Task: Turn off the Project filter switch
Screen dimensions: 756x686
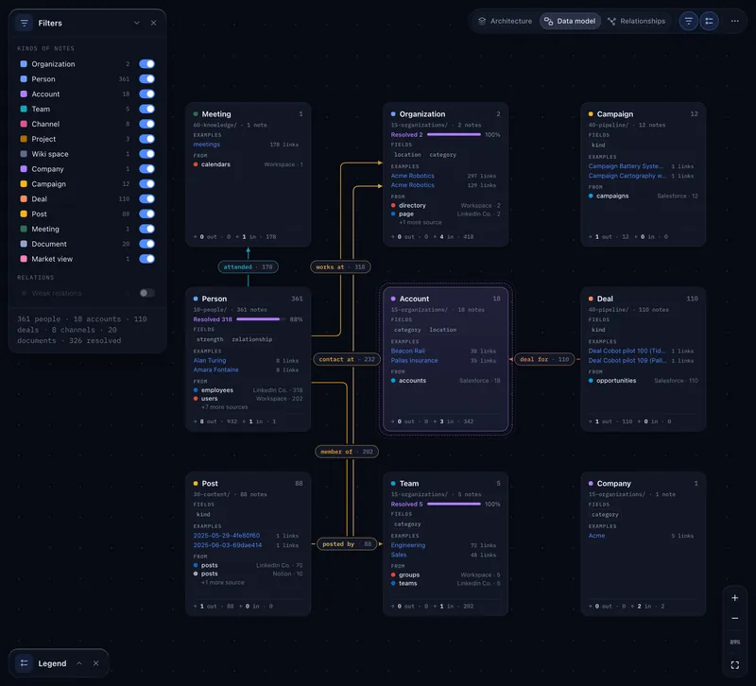Action: click(146, 139)
